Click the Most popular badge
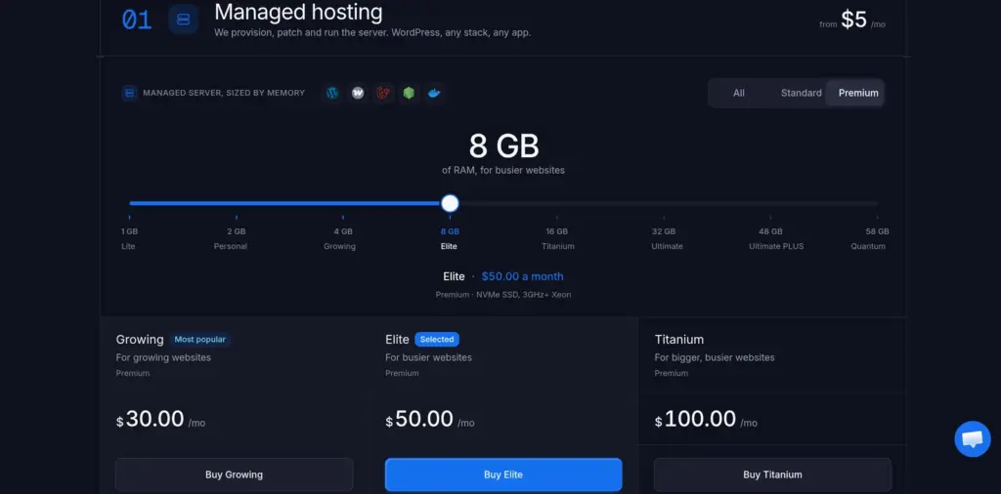 coord(199,339)
